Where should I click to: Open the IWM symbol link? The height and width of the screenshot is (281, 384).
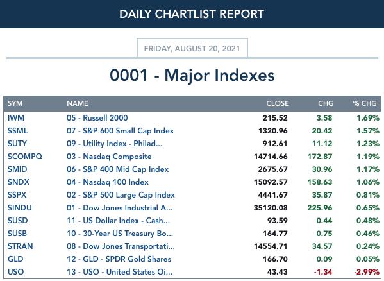(x=16, y=118)
